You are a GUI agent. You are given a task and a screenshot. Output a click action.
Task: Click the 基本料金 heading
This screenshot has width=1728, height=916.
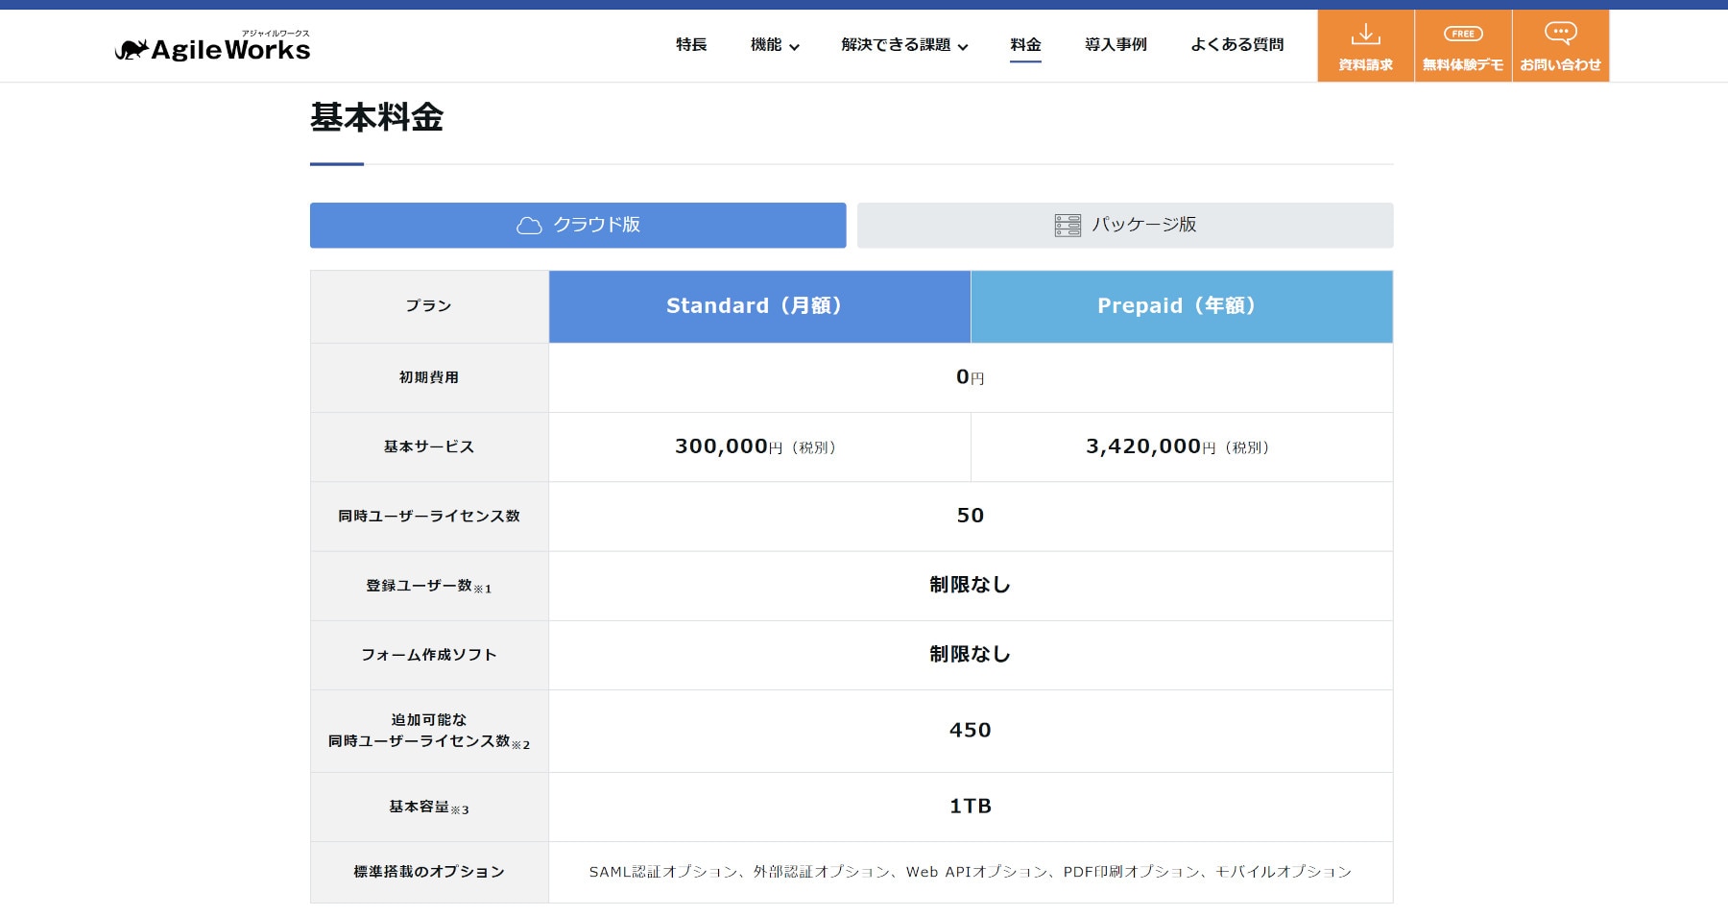click(x=376, y=117)
